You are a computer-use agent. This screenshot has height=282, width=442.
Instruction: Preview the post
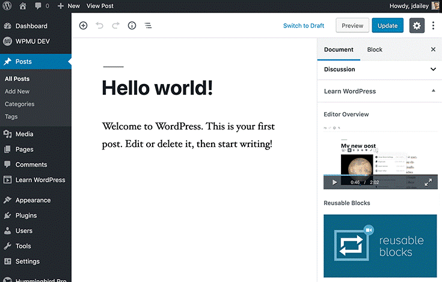352,26
